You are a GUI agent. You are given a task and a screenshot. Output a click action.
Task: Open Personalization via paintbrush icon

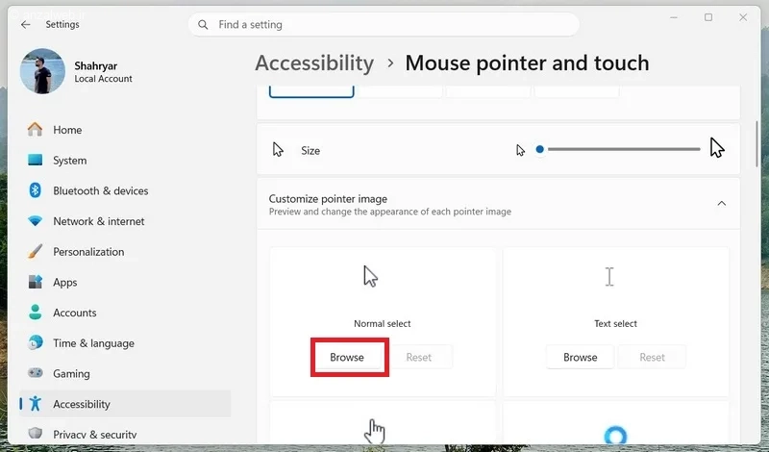click(35, 251)
